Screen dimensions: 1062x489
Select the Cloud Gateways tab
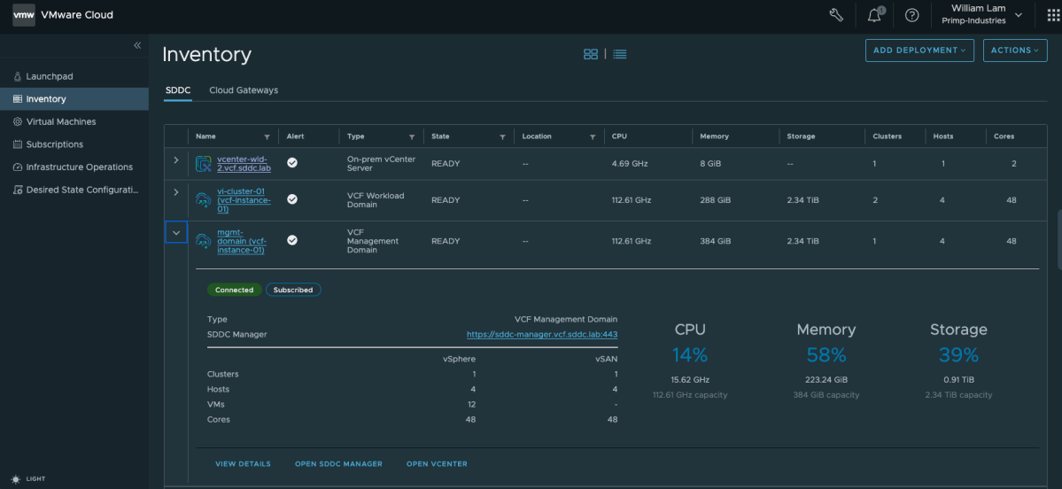click(244, 90)
